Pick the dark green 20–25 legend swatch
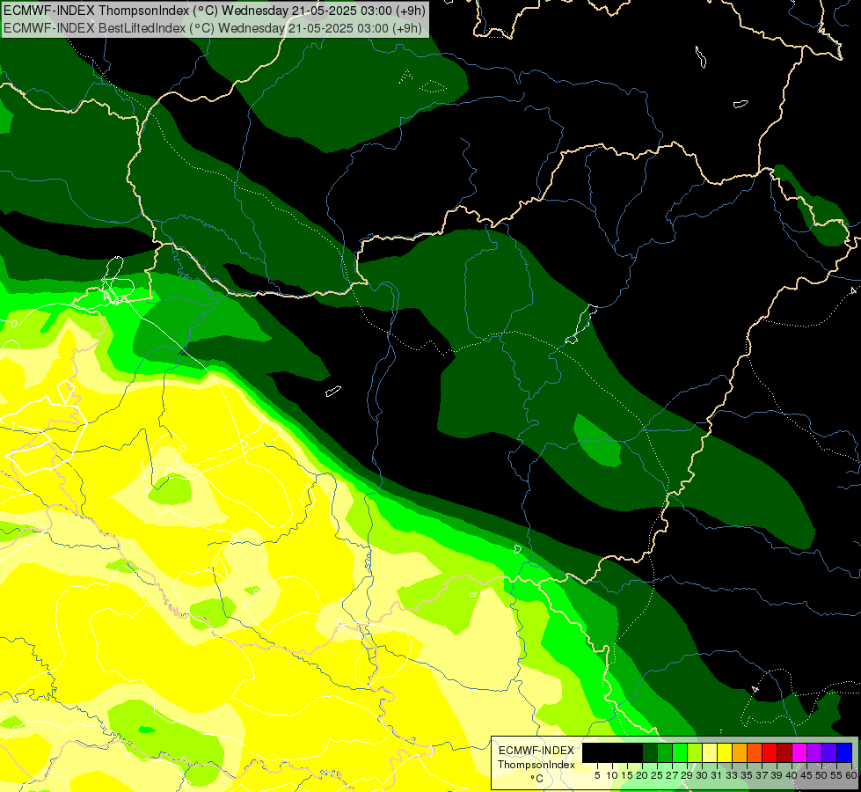861x792 pixels. click(650, 752)
